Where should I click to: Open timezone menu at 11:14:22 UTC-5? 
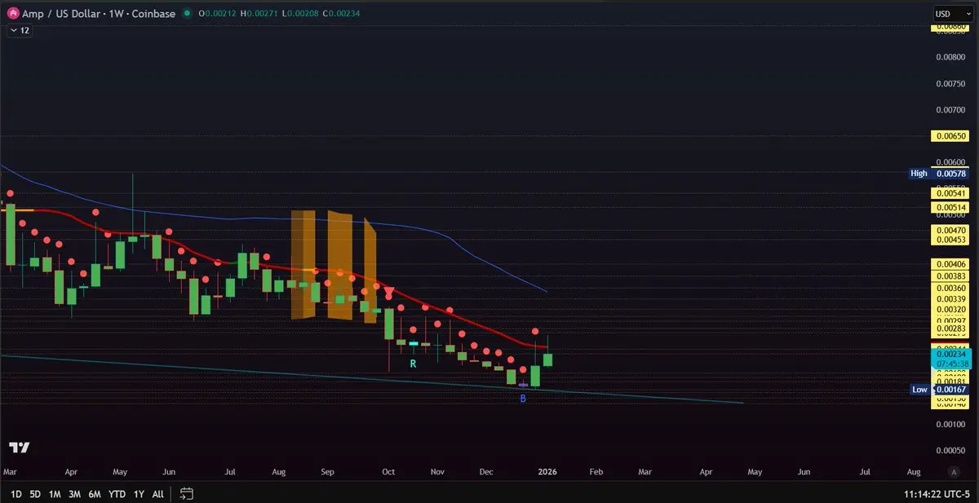935,494
